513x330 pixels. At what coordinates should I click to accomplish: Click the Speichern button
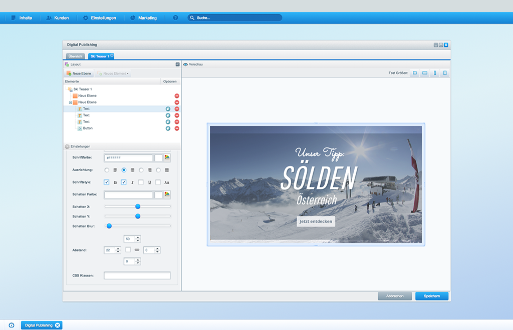tap(431, 296)
